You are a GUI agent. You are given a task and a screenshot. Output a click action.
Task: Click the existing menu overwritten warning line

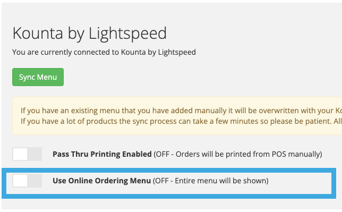[181, 111]
